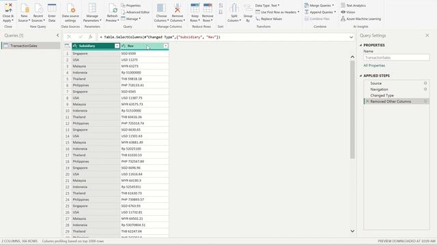Click the Enter Data icon

[x=52, y=8]
